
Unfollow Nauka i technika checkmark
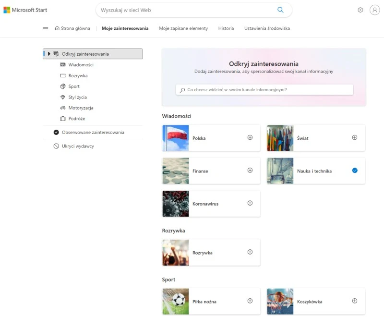355,171
